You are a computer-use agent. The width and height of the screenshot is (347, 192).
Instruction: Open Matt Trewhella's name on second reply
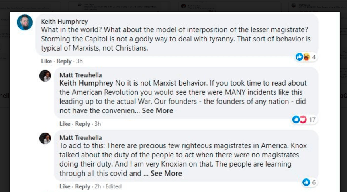pyautogui.click(x=80, y=137)
